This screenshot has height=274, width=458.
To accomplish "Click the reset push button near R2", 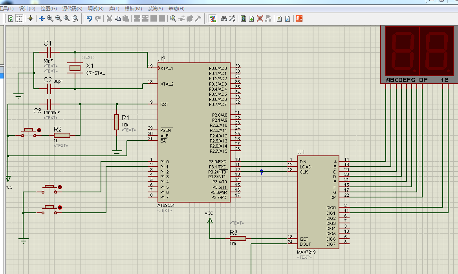I will point(29,132).
